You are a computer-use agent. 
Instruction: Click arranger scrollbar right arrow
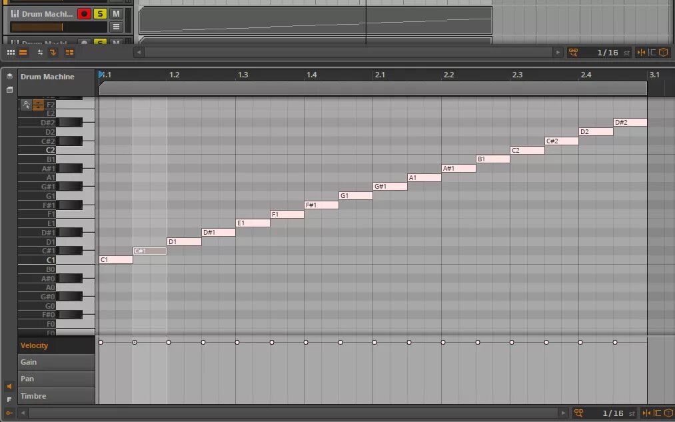click(558, 53)
